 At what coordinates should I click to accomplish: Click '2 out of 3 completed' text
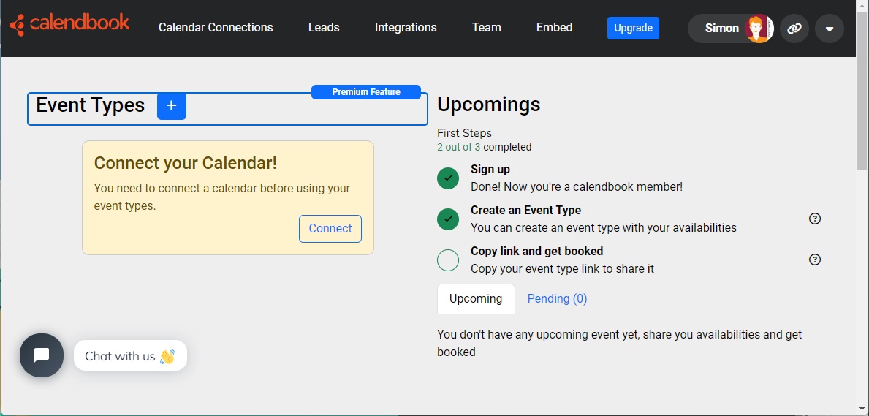tap(485, 147)
